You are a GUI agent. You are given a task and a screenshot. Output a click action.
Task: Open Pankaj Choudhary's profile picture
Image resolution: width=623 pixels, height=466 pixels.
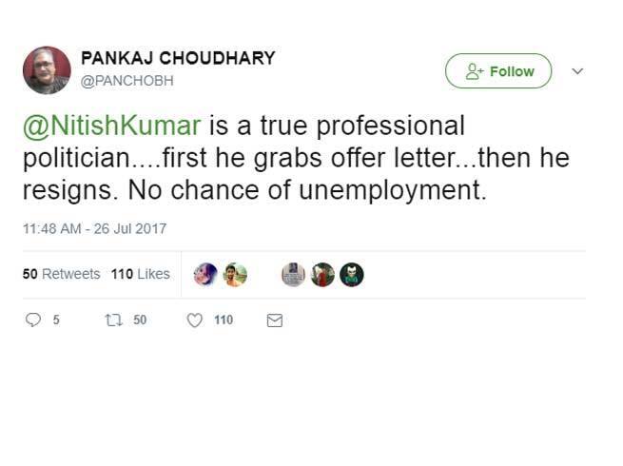(46, 69)
